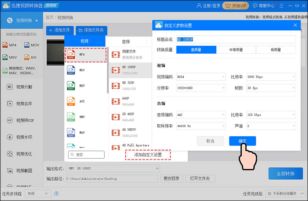Select MP4 quick format in left sidebar
The width and height of the screenshot is (308, 201).
(x=9, y=45)
